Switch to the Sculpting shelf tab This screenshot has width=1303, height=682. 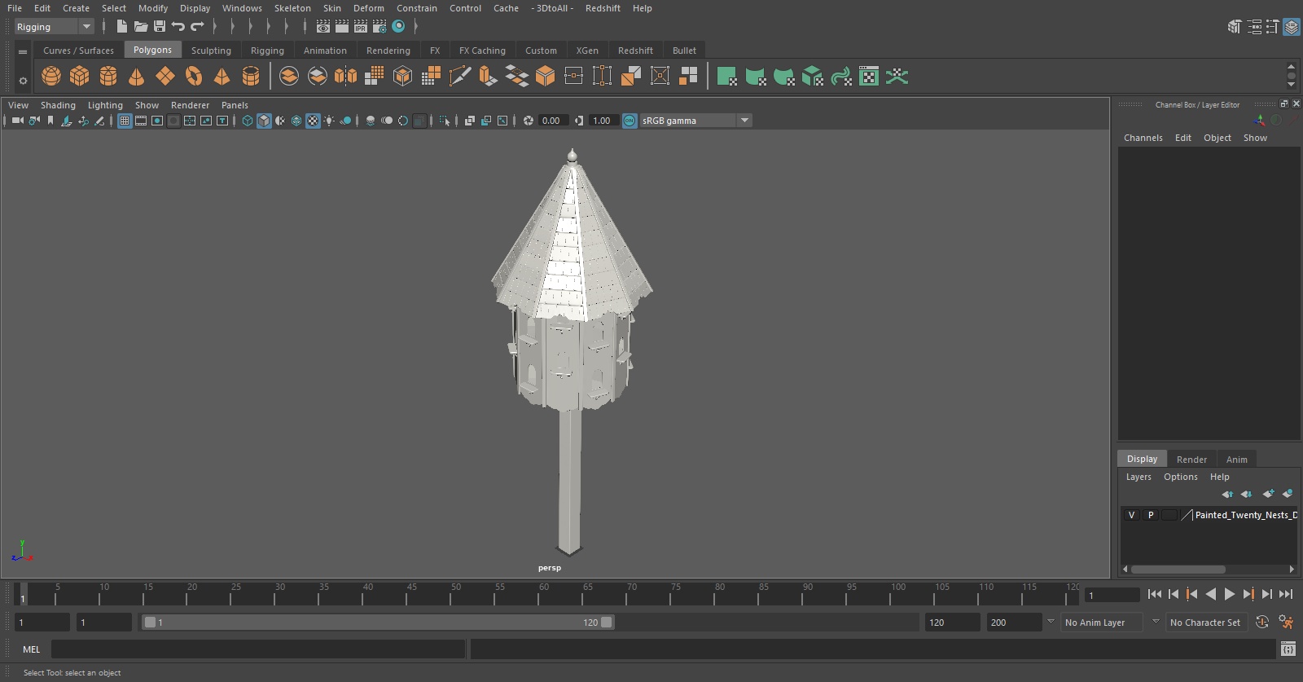tap(211, 51)
